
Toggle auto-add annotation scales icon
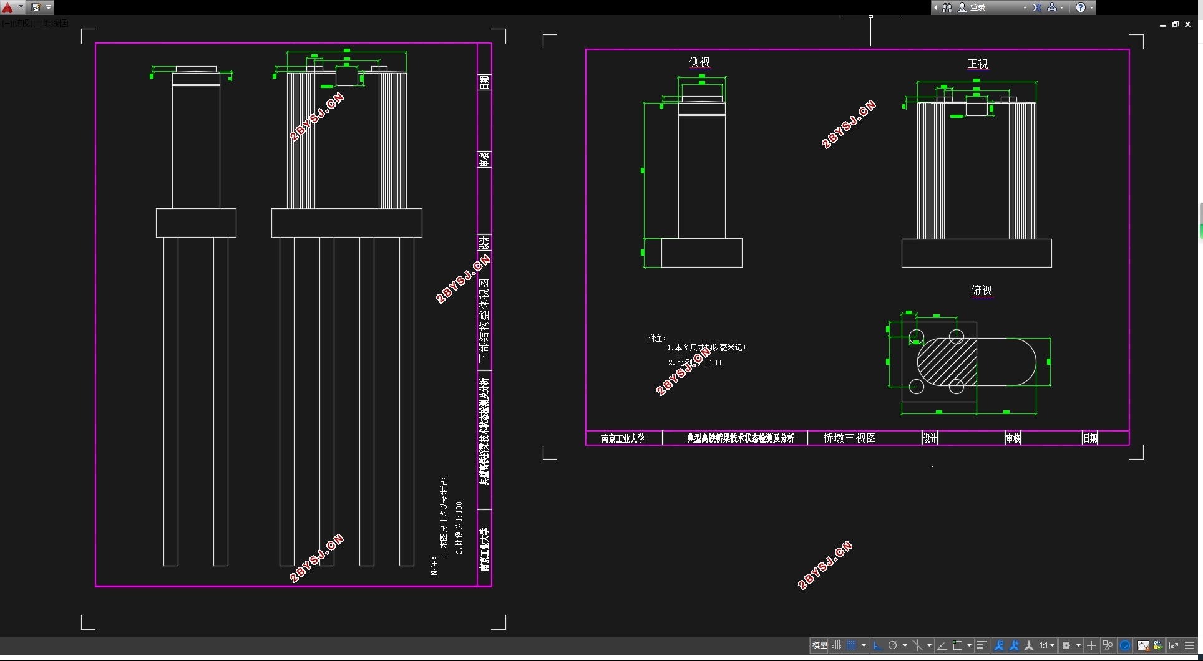tap(1014, 645)
